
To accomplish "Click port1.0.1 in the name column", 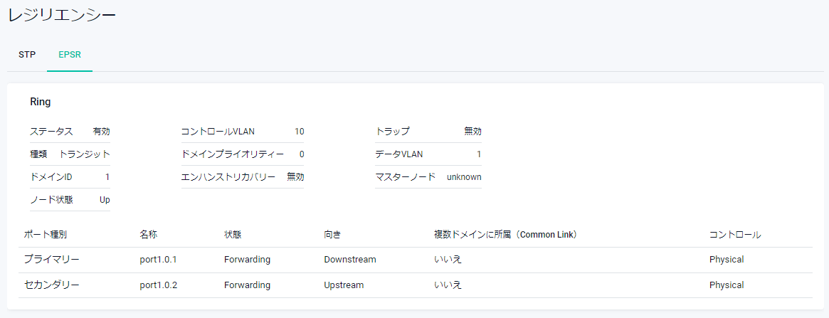I will pyautogui.click(x=158, y=260).
